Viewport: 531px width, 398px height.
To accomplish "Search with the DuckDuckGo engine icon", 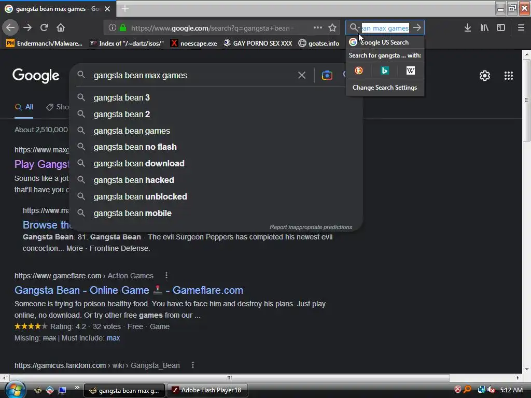I will point(359,70).
